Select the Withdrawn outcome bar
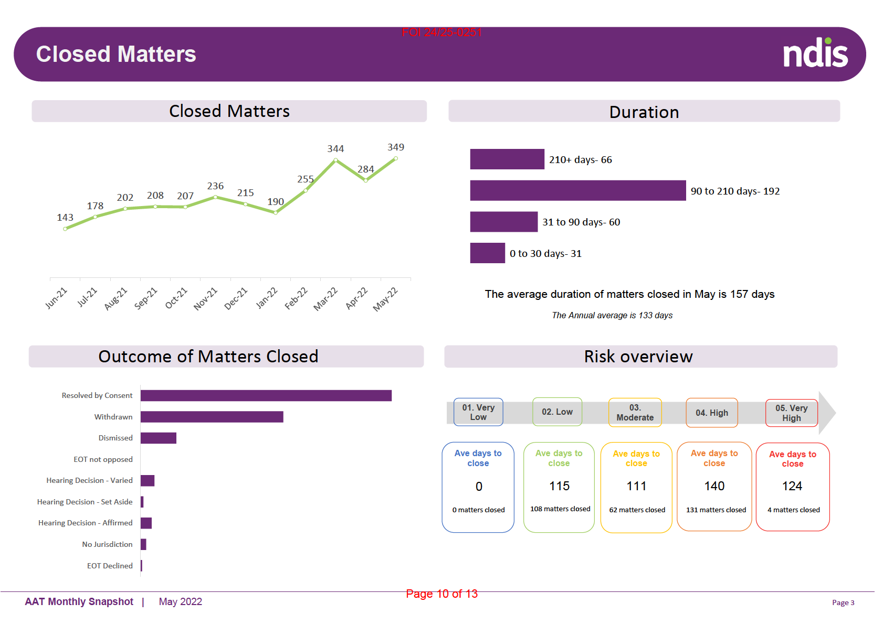The image size is (883, 625). point(212,417)
